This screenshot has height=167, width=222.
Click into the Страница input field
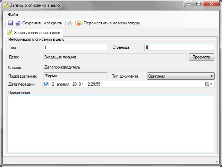[179, 47]
